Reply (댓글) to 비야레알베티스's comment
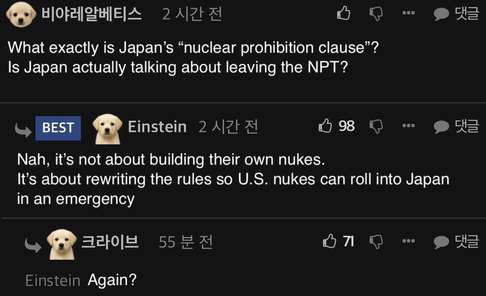 click(x=456, y=14)
